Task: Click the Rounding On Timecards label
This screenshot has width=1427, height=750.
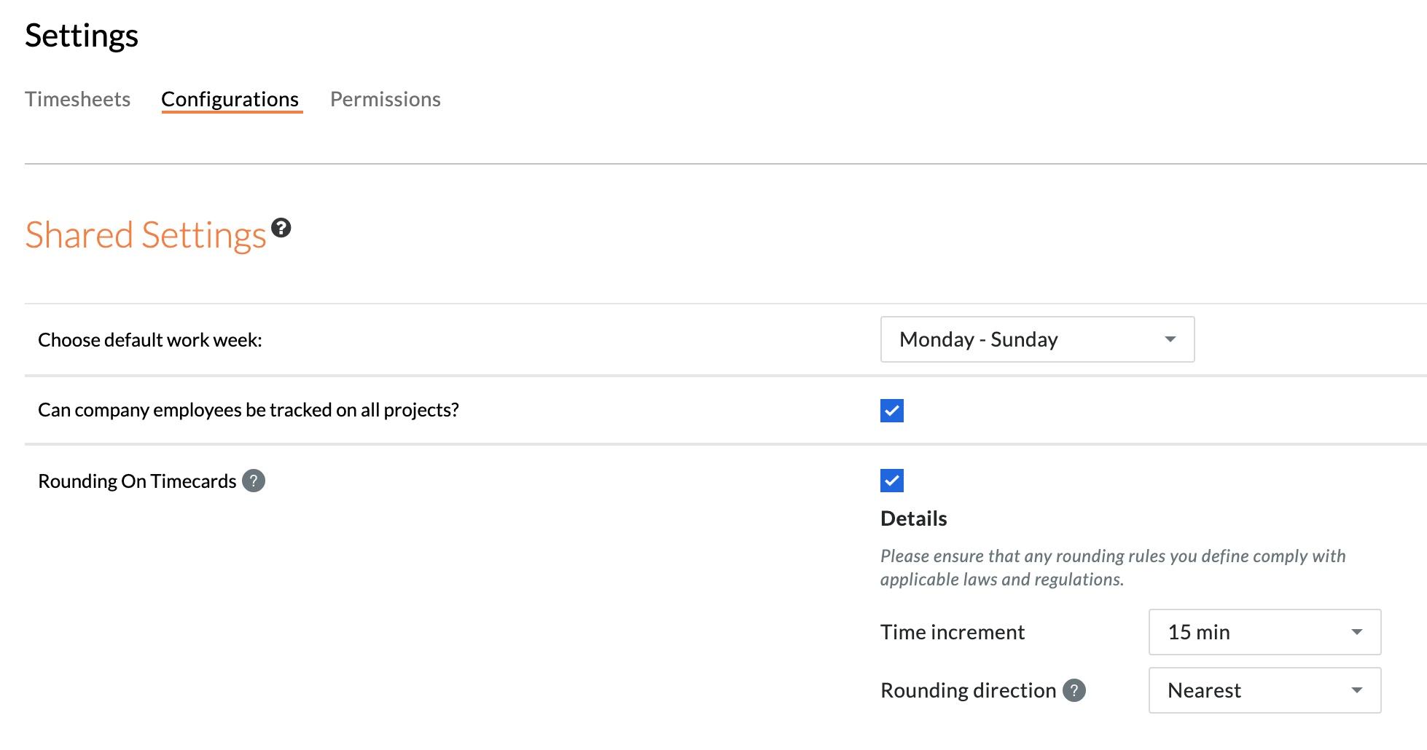Action: coord(137,481)
